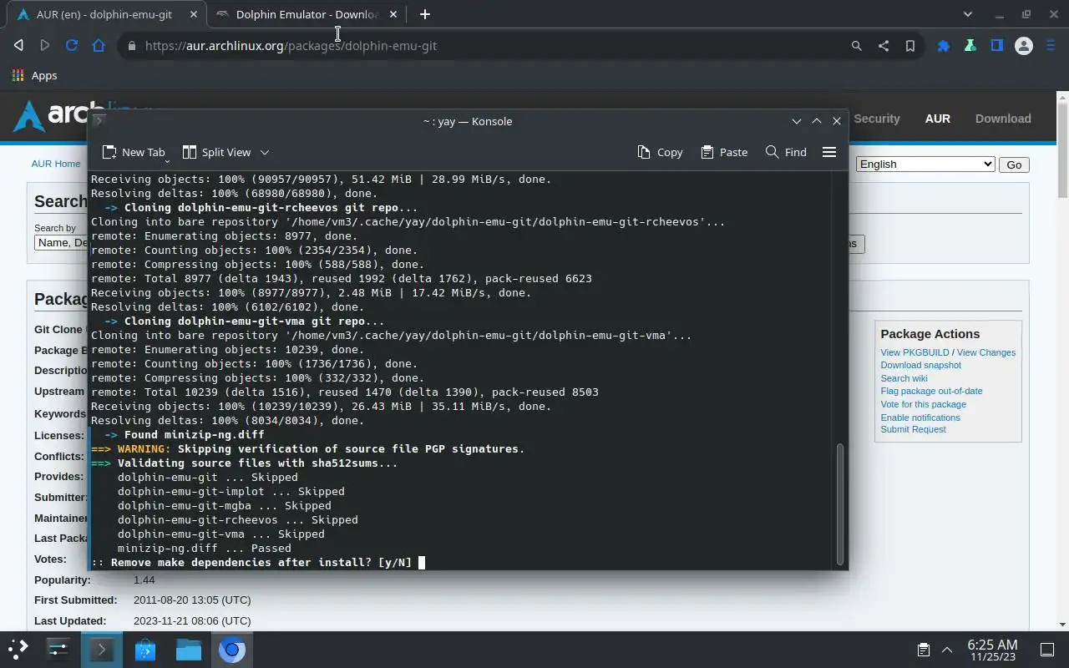The width and height of the screenshot is (1069, 668).
Task: Click the show desktop button
Action: coord(1047,649)
